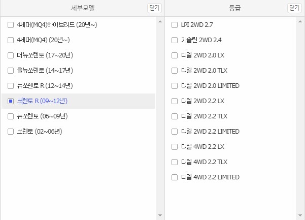Close the 등급 panel with 닫기
The image size is (305, 220).
pyautogui.click(x=294, y=8)
